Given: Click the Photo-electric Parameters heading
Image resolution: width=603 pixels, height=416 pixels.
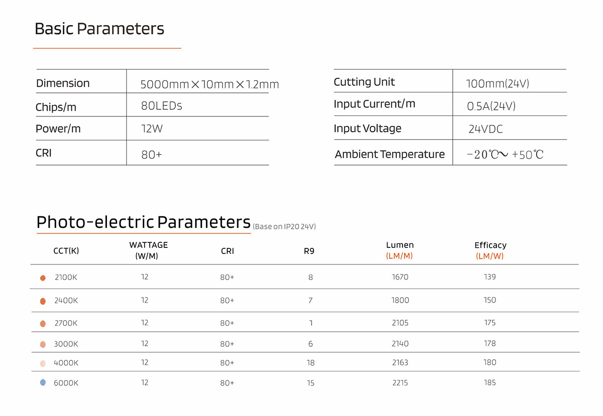Looking at the screenshot, I should (x=143, y=222).
